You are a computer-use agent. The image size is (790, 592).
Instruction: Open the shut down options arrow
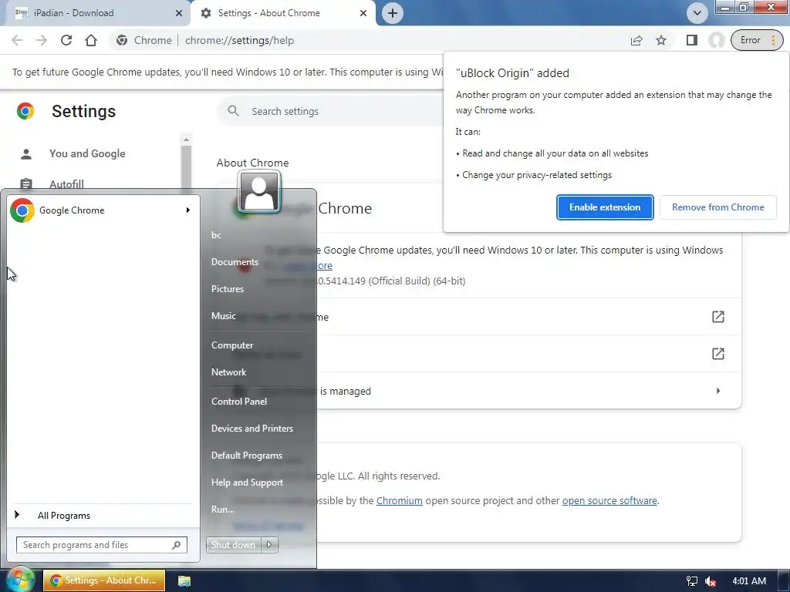point(269,545)
